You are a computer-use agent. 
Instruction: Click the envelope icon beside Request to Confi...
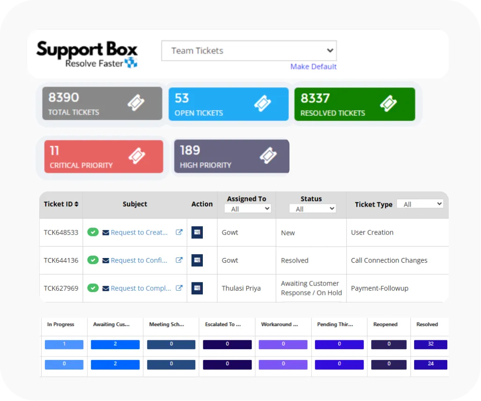(x=106, y=260)
